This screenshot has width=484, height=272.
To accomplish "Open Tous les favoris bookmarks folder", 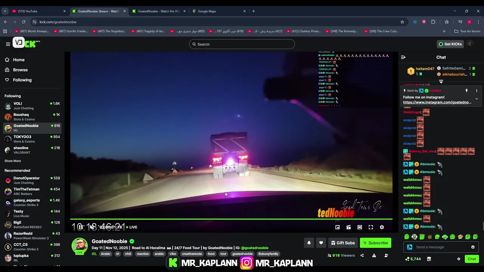I will pos(467,31).
